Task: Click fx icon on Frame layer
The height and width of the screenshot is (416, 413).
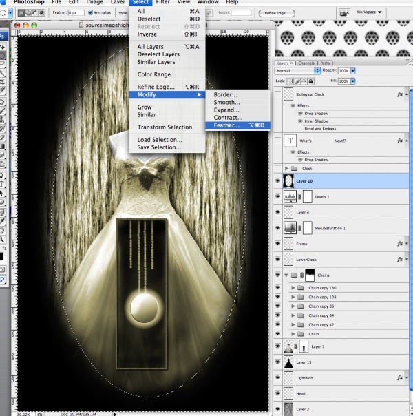Action: (x=400, y=244)
